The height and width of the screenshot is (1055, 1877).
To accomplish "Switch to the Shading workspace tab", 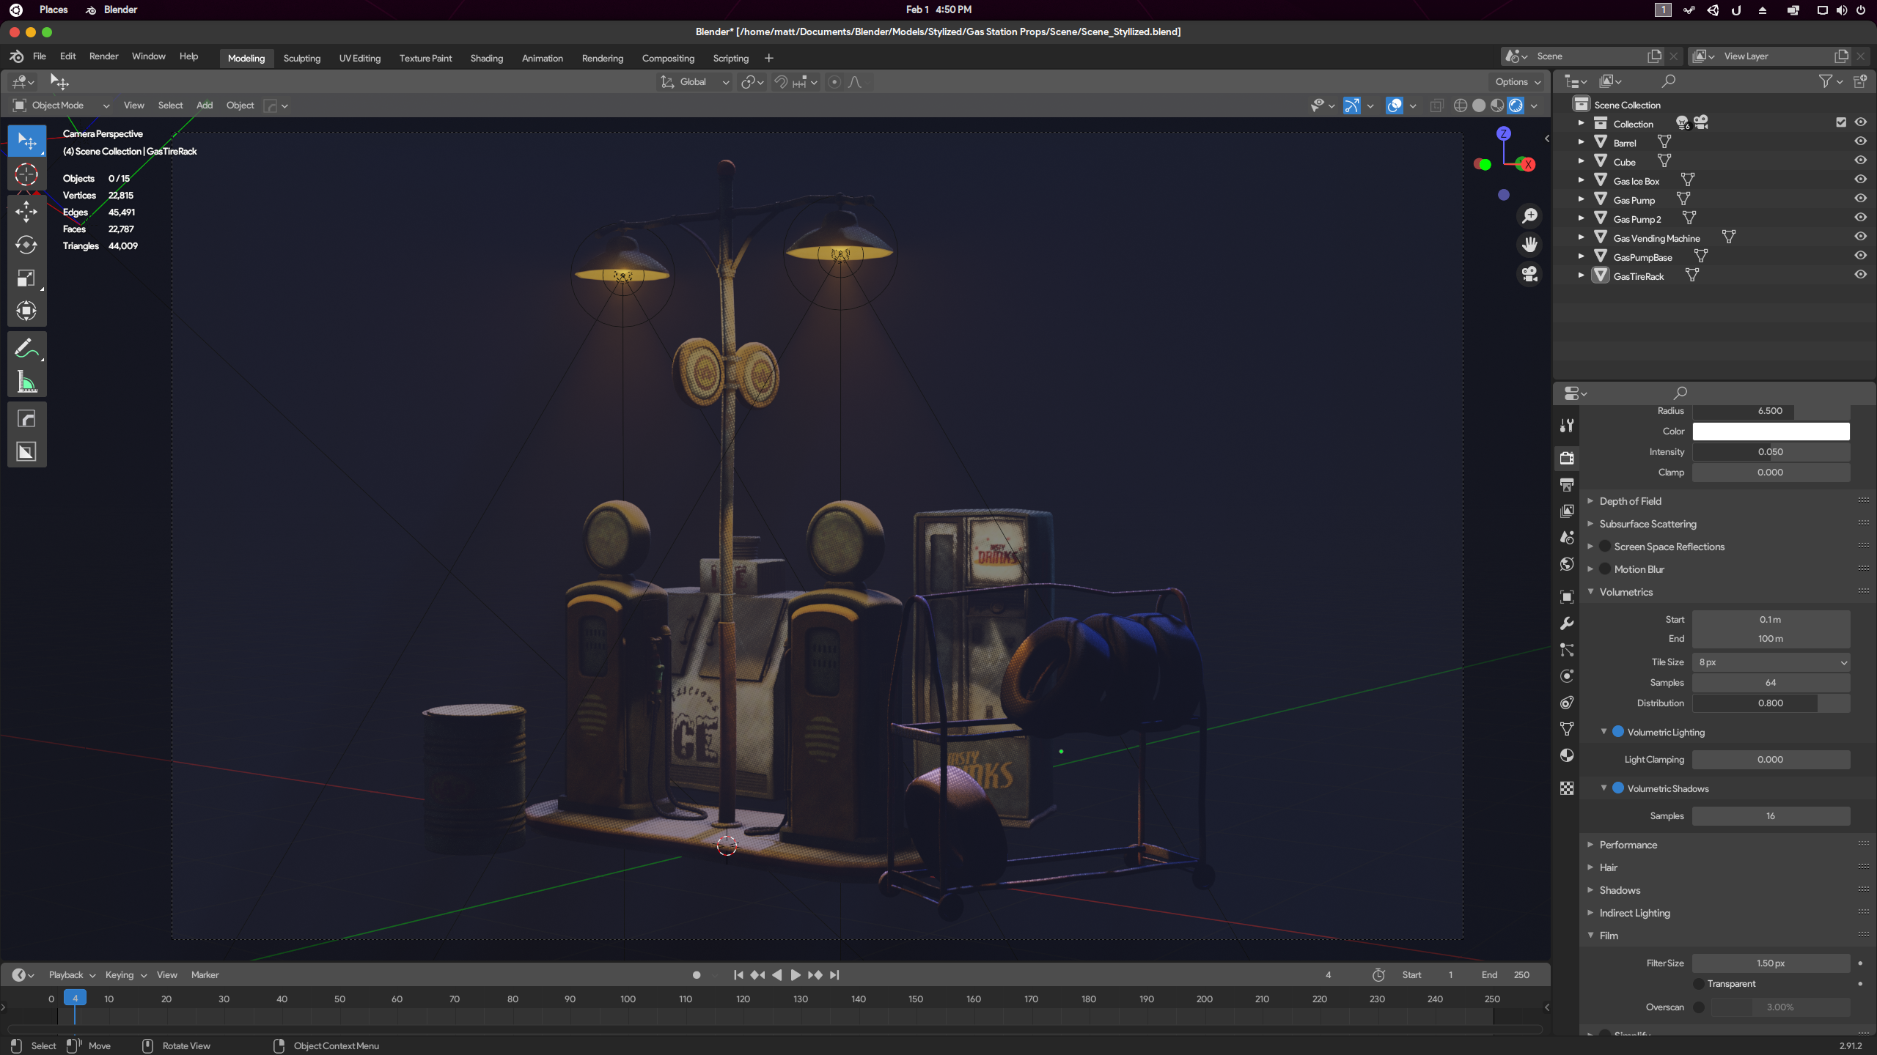I will (486, 58).
